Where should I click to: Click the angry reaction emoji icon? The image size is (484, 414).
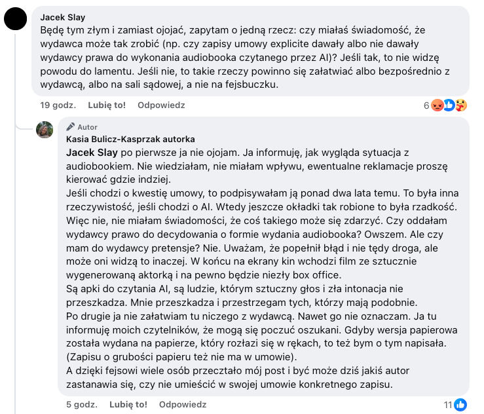[437, 105]
